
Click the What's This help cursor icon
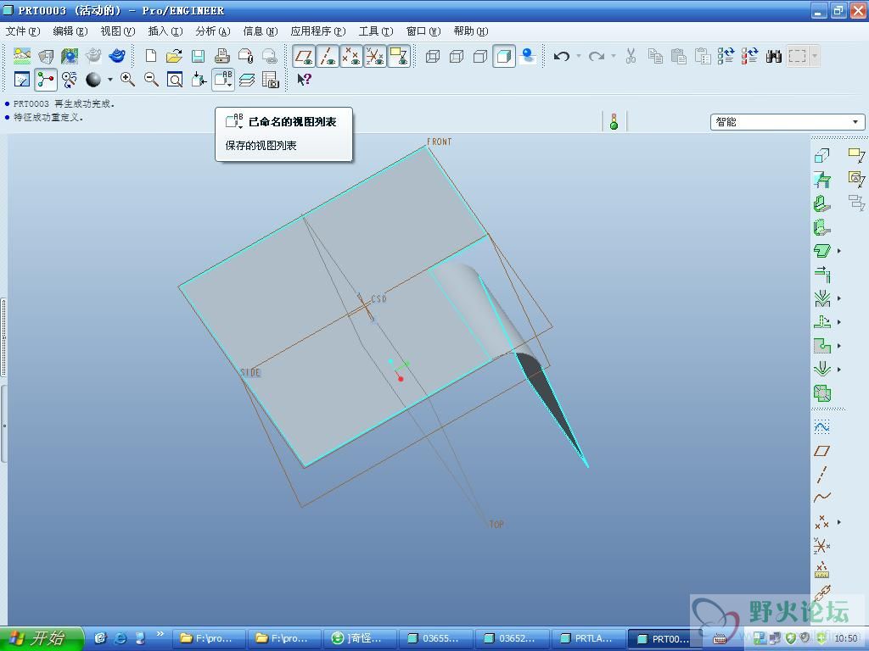click(305, 80)
